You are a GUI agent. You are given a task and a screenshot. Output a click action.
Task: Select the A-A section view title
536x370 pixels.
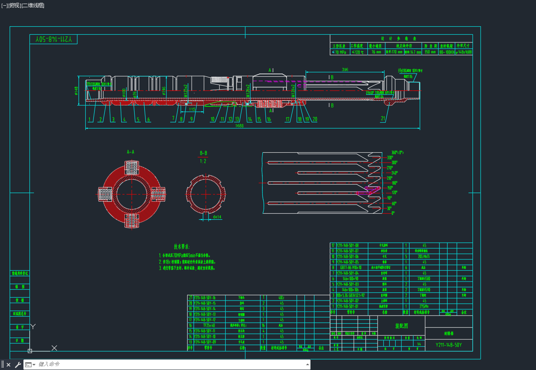click(x=131, y=152)
